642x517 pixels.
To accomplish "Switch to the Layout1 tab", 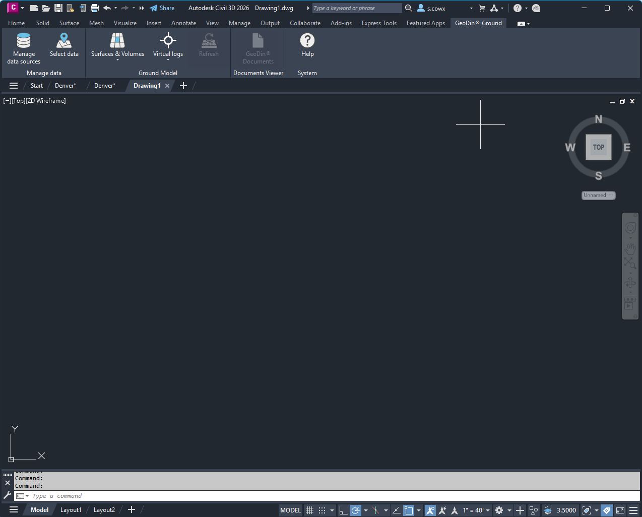I will (x=71, y=510).
